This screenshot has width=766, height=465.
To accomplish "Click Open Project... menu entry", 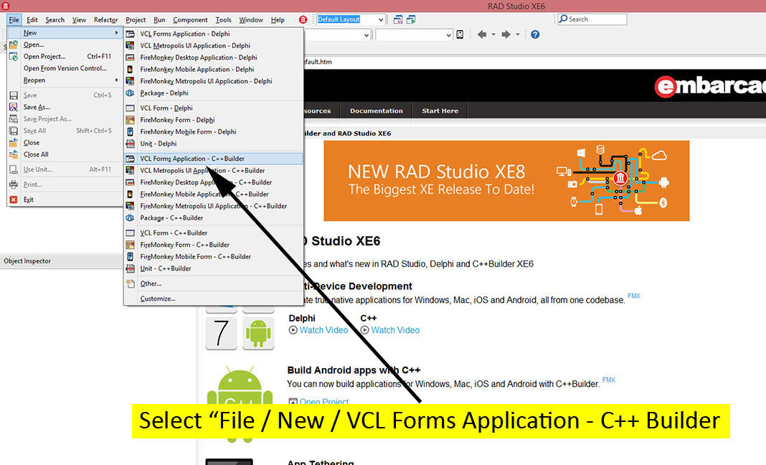I will coord(65,56).
